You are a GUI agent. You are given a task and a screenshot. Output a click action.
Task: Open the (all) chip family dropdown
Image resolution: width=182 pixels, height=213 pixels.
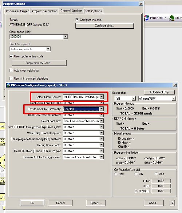(x=134, y=99)
